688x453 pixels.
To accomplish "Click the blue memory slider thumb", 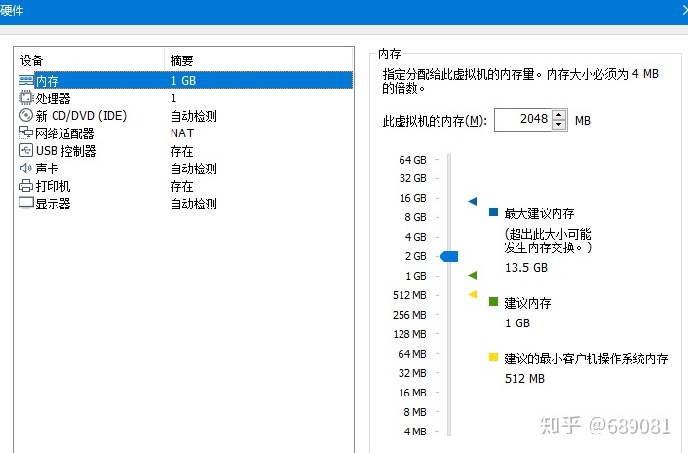I will pos(449,256).
